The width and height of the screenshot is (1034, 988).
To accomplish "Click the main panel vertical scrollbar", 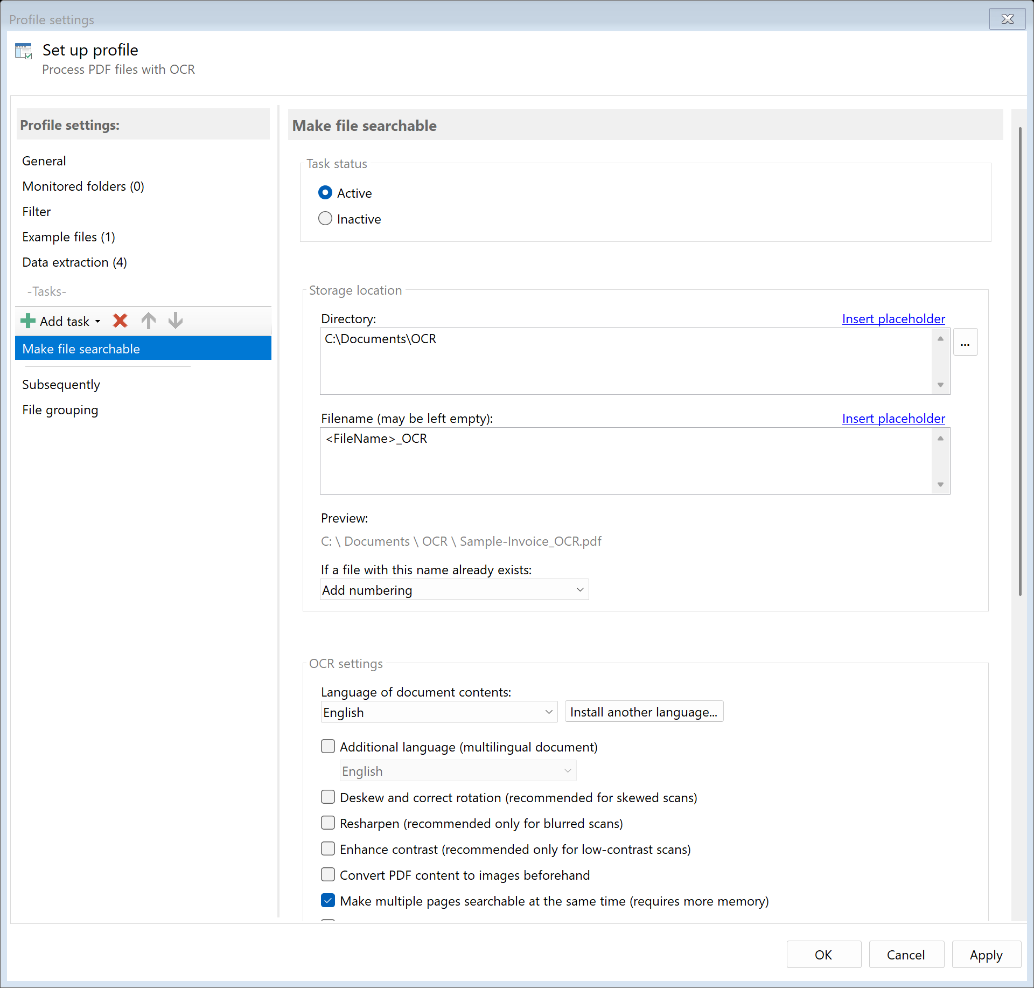I will coord(1019,361).
